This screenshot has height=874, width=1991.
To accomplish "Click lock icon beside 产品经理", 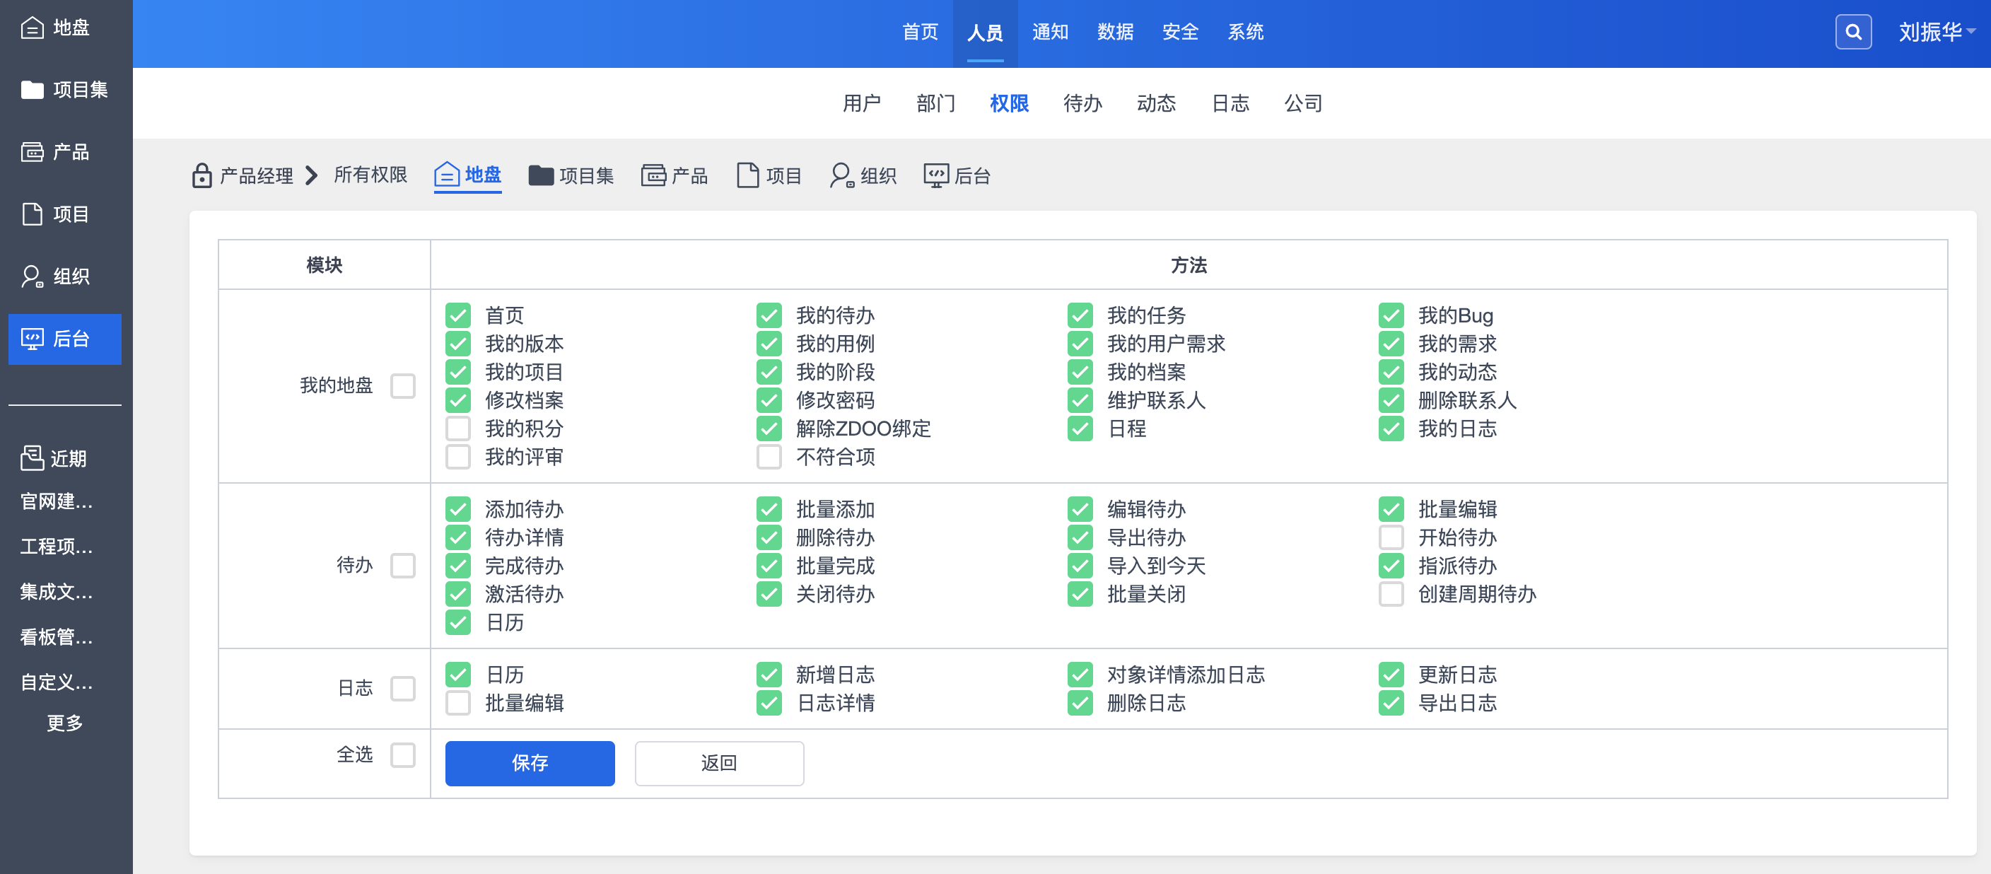I will coord(202,175).
